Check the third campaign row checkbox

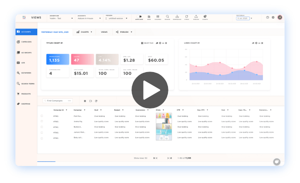(x=42, y=127)
